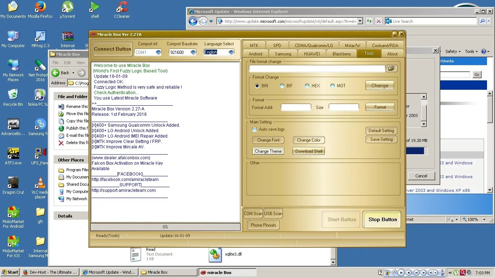Screen dimensions: 495x278
Task: Open the Tools dropdown in Internet Explorer toolbar
Action: point(471,51)
